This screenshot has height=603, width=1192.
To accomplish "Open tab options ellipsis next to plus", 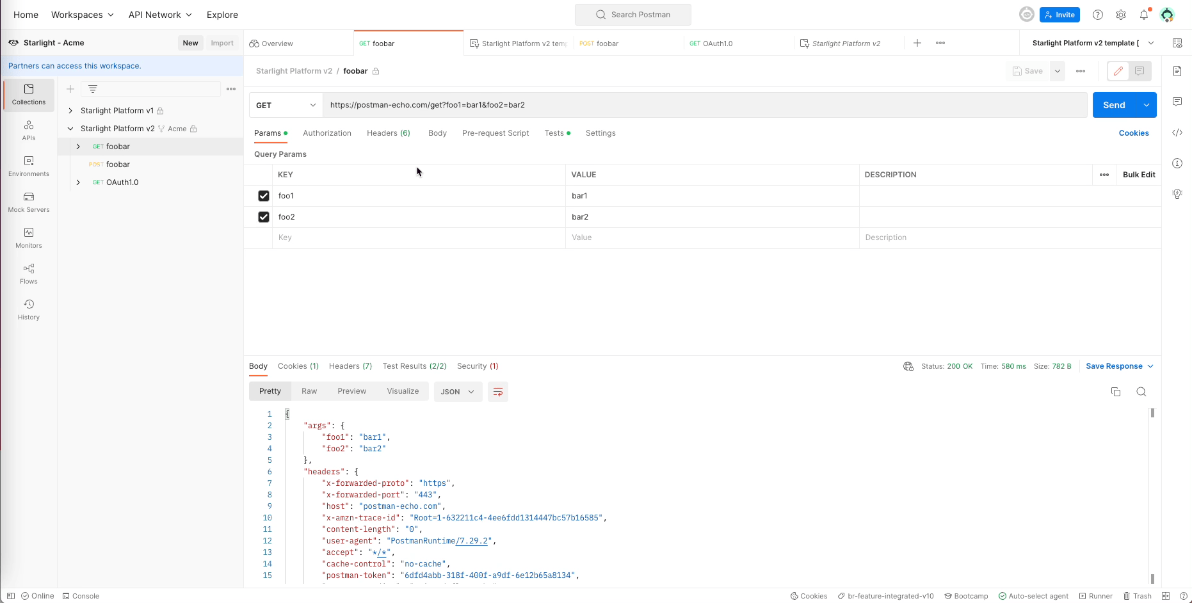I will (940, 43).
